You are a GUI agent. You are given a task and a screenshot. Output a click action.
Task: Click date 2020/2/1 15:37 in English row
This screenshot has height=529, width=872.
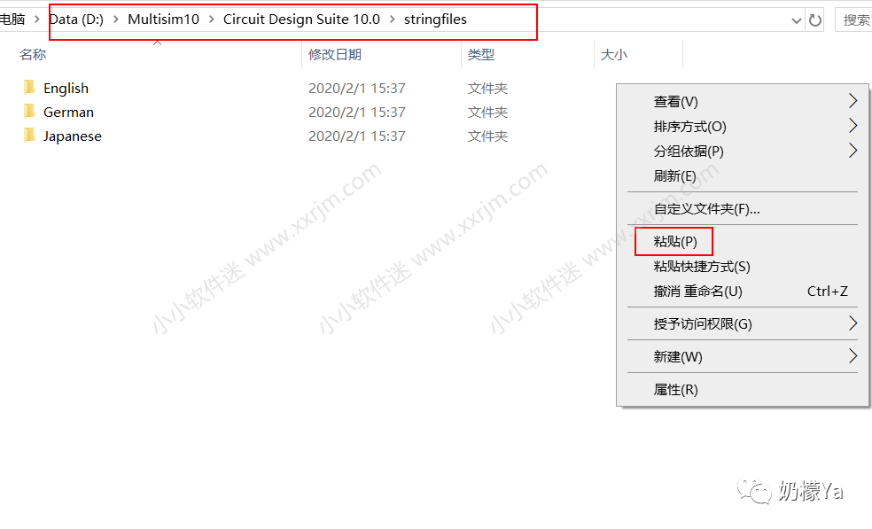(x=357, y=88)
